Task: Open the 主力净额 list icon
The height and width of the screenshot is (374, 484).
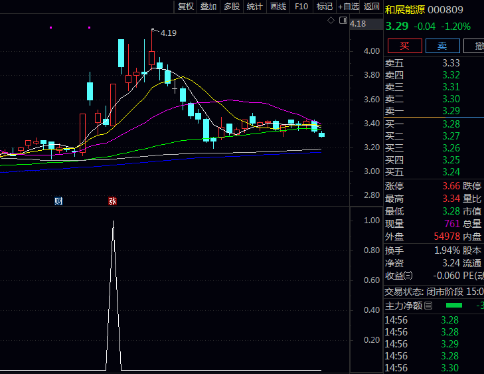Action: [428, 306]
